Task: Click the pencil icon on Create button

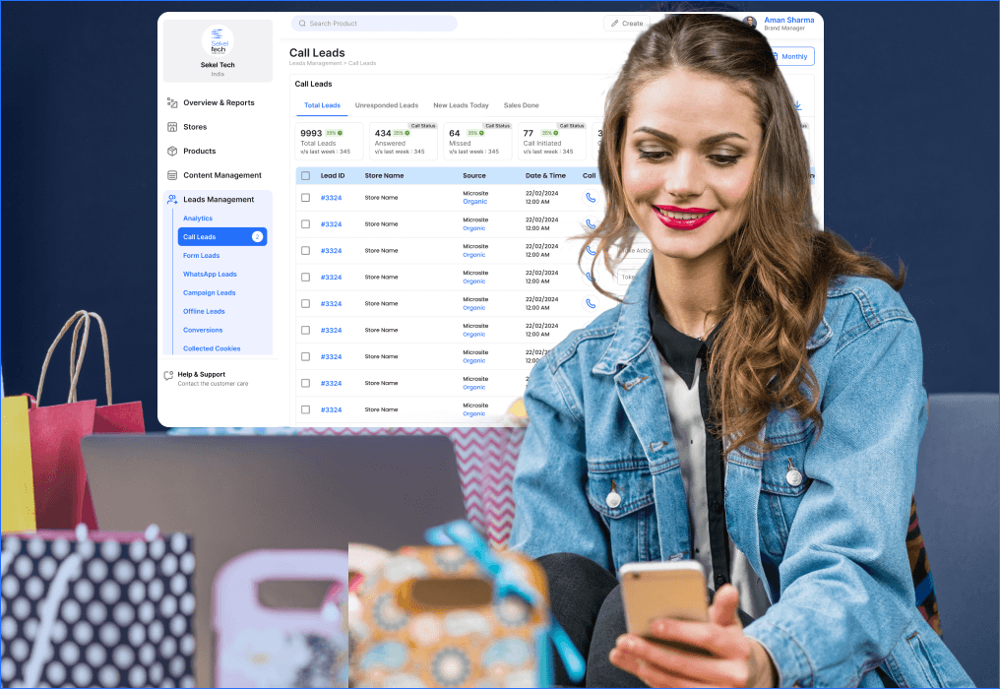Action: (615, 24)
